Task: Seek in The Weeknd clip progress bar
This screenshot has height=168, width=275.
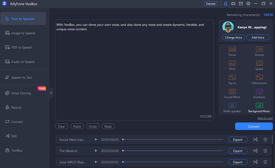Action: (x=173, y=150)
